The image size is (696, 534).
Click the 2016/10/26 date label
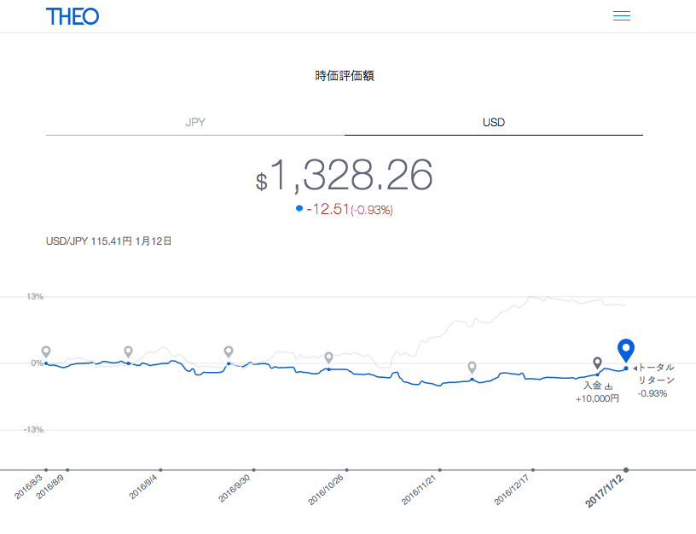point(326,490)
